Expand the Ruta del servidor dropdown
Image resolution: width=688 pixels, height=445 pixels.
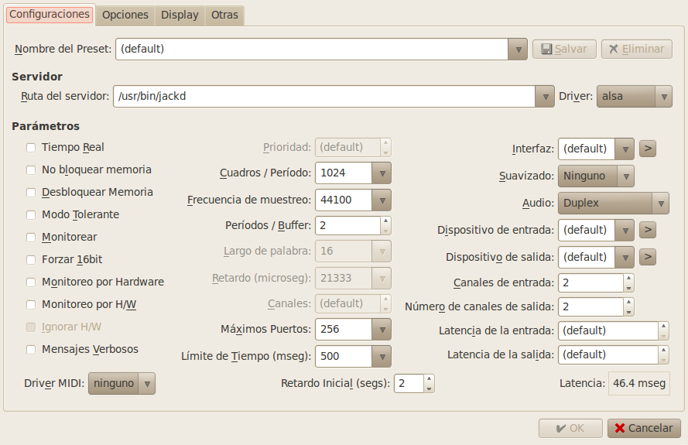[x=545, y=97]
